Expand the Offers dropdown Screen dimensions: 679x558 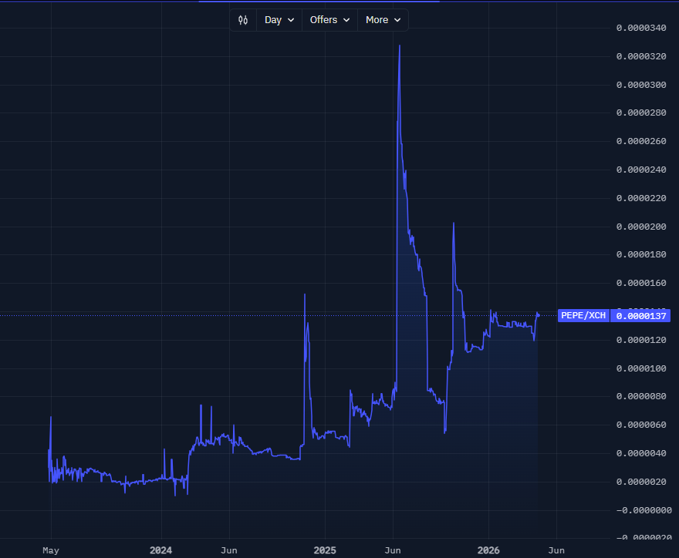(329, 20)
